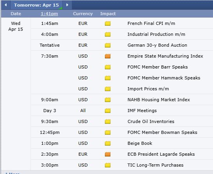Click the Currency column header
The width and height of the screenshot is (213, 174).
[x=83, y=14]
